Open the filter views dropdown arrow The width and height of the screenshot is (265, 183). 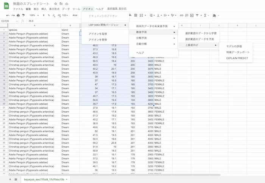point(201,16)
